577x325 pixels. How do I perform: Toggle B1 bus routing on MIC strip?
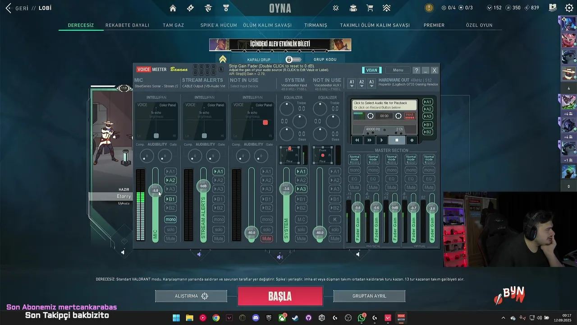[x=170, y=199]
